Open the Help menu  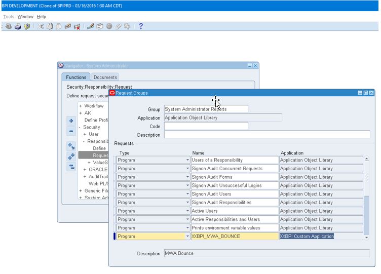click(x=41, y=17)
